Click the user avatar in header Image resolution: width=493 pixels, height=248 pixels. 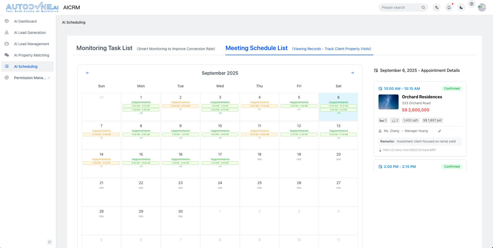[x=482, y=7]
